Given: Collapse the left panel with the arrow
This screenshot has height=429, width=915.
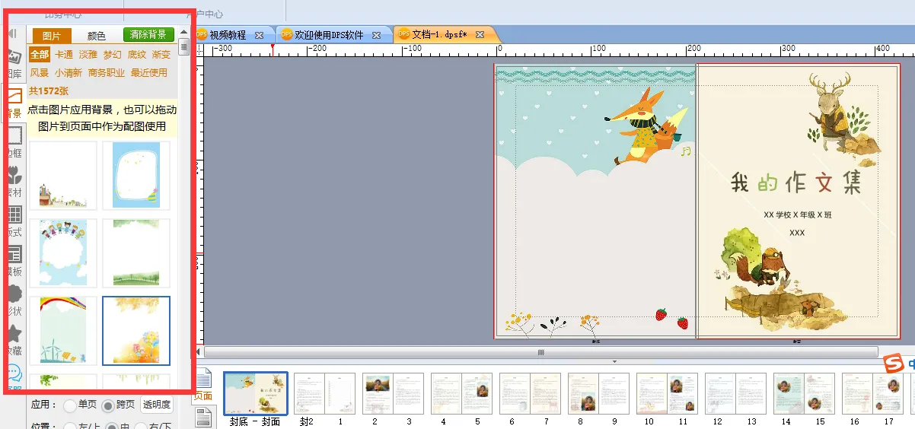Looking at the screenshot, I should [13, 33].
